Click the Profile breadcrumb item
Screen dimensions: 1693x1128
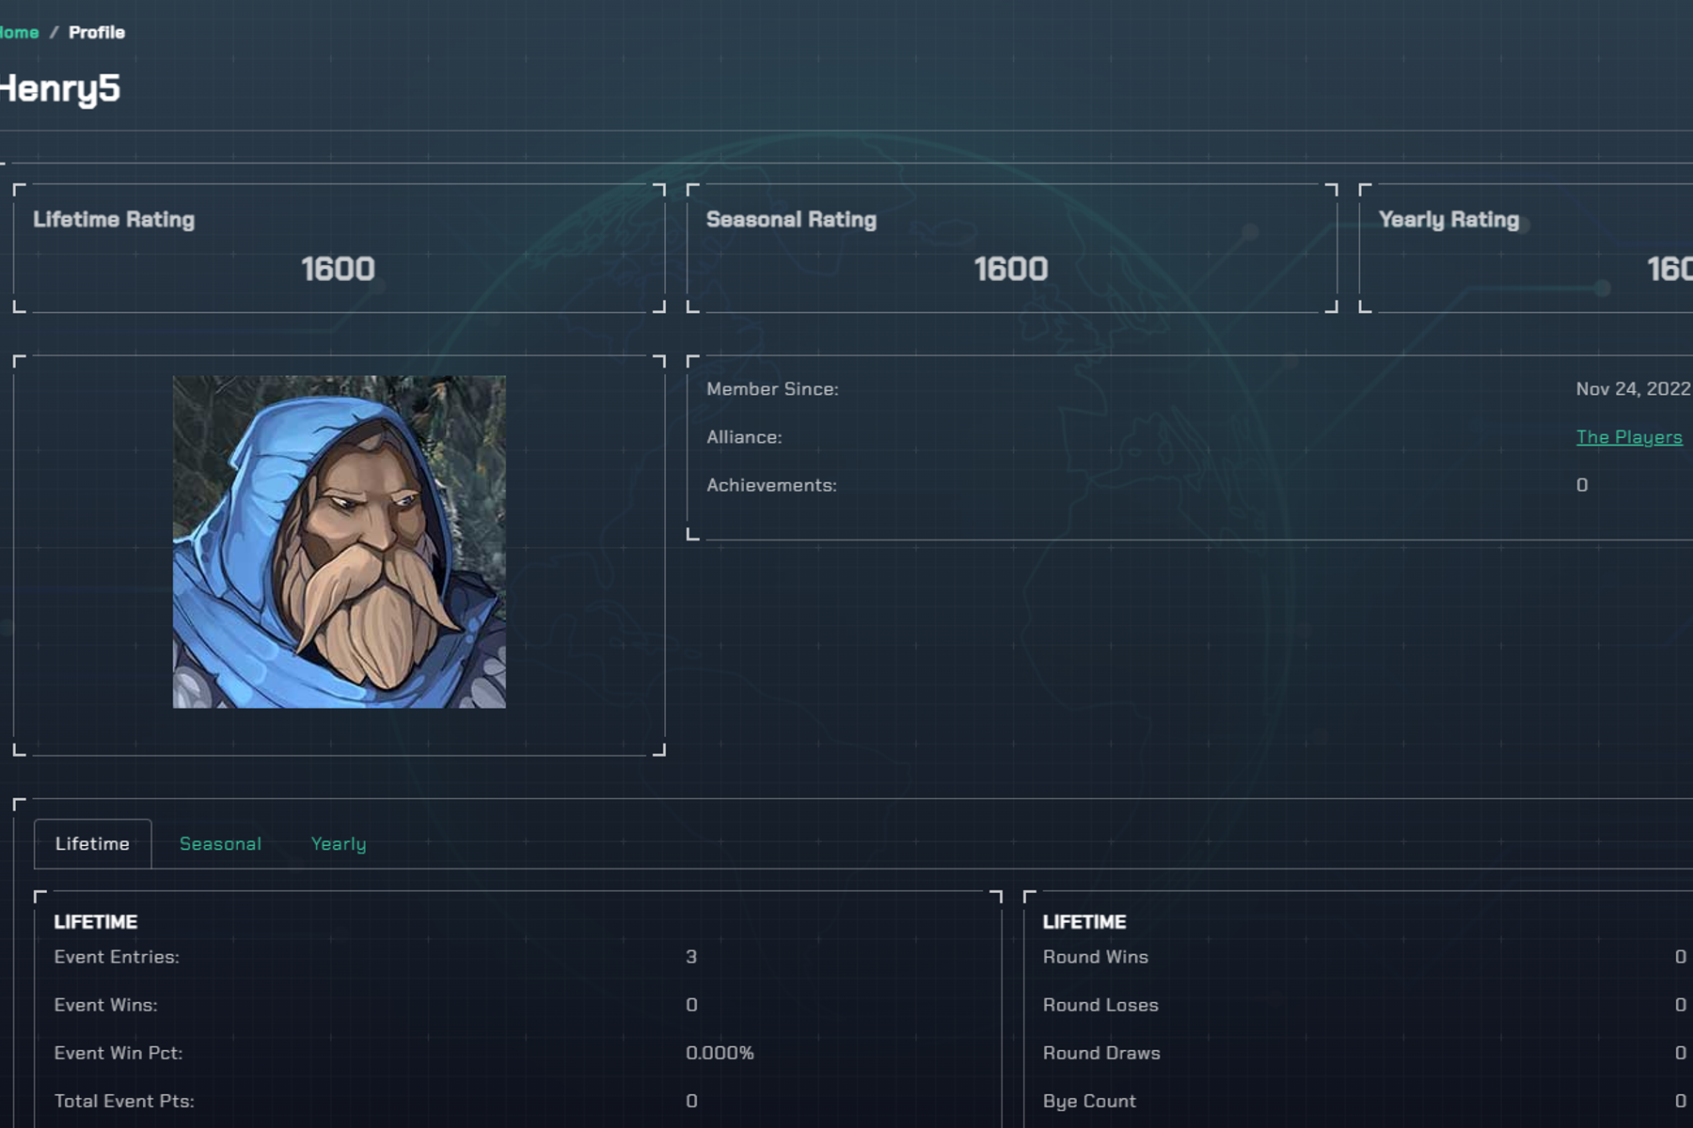(97, 32)
